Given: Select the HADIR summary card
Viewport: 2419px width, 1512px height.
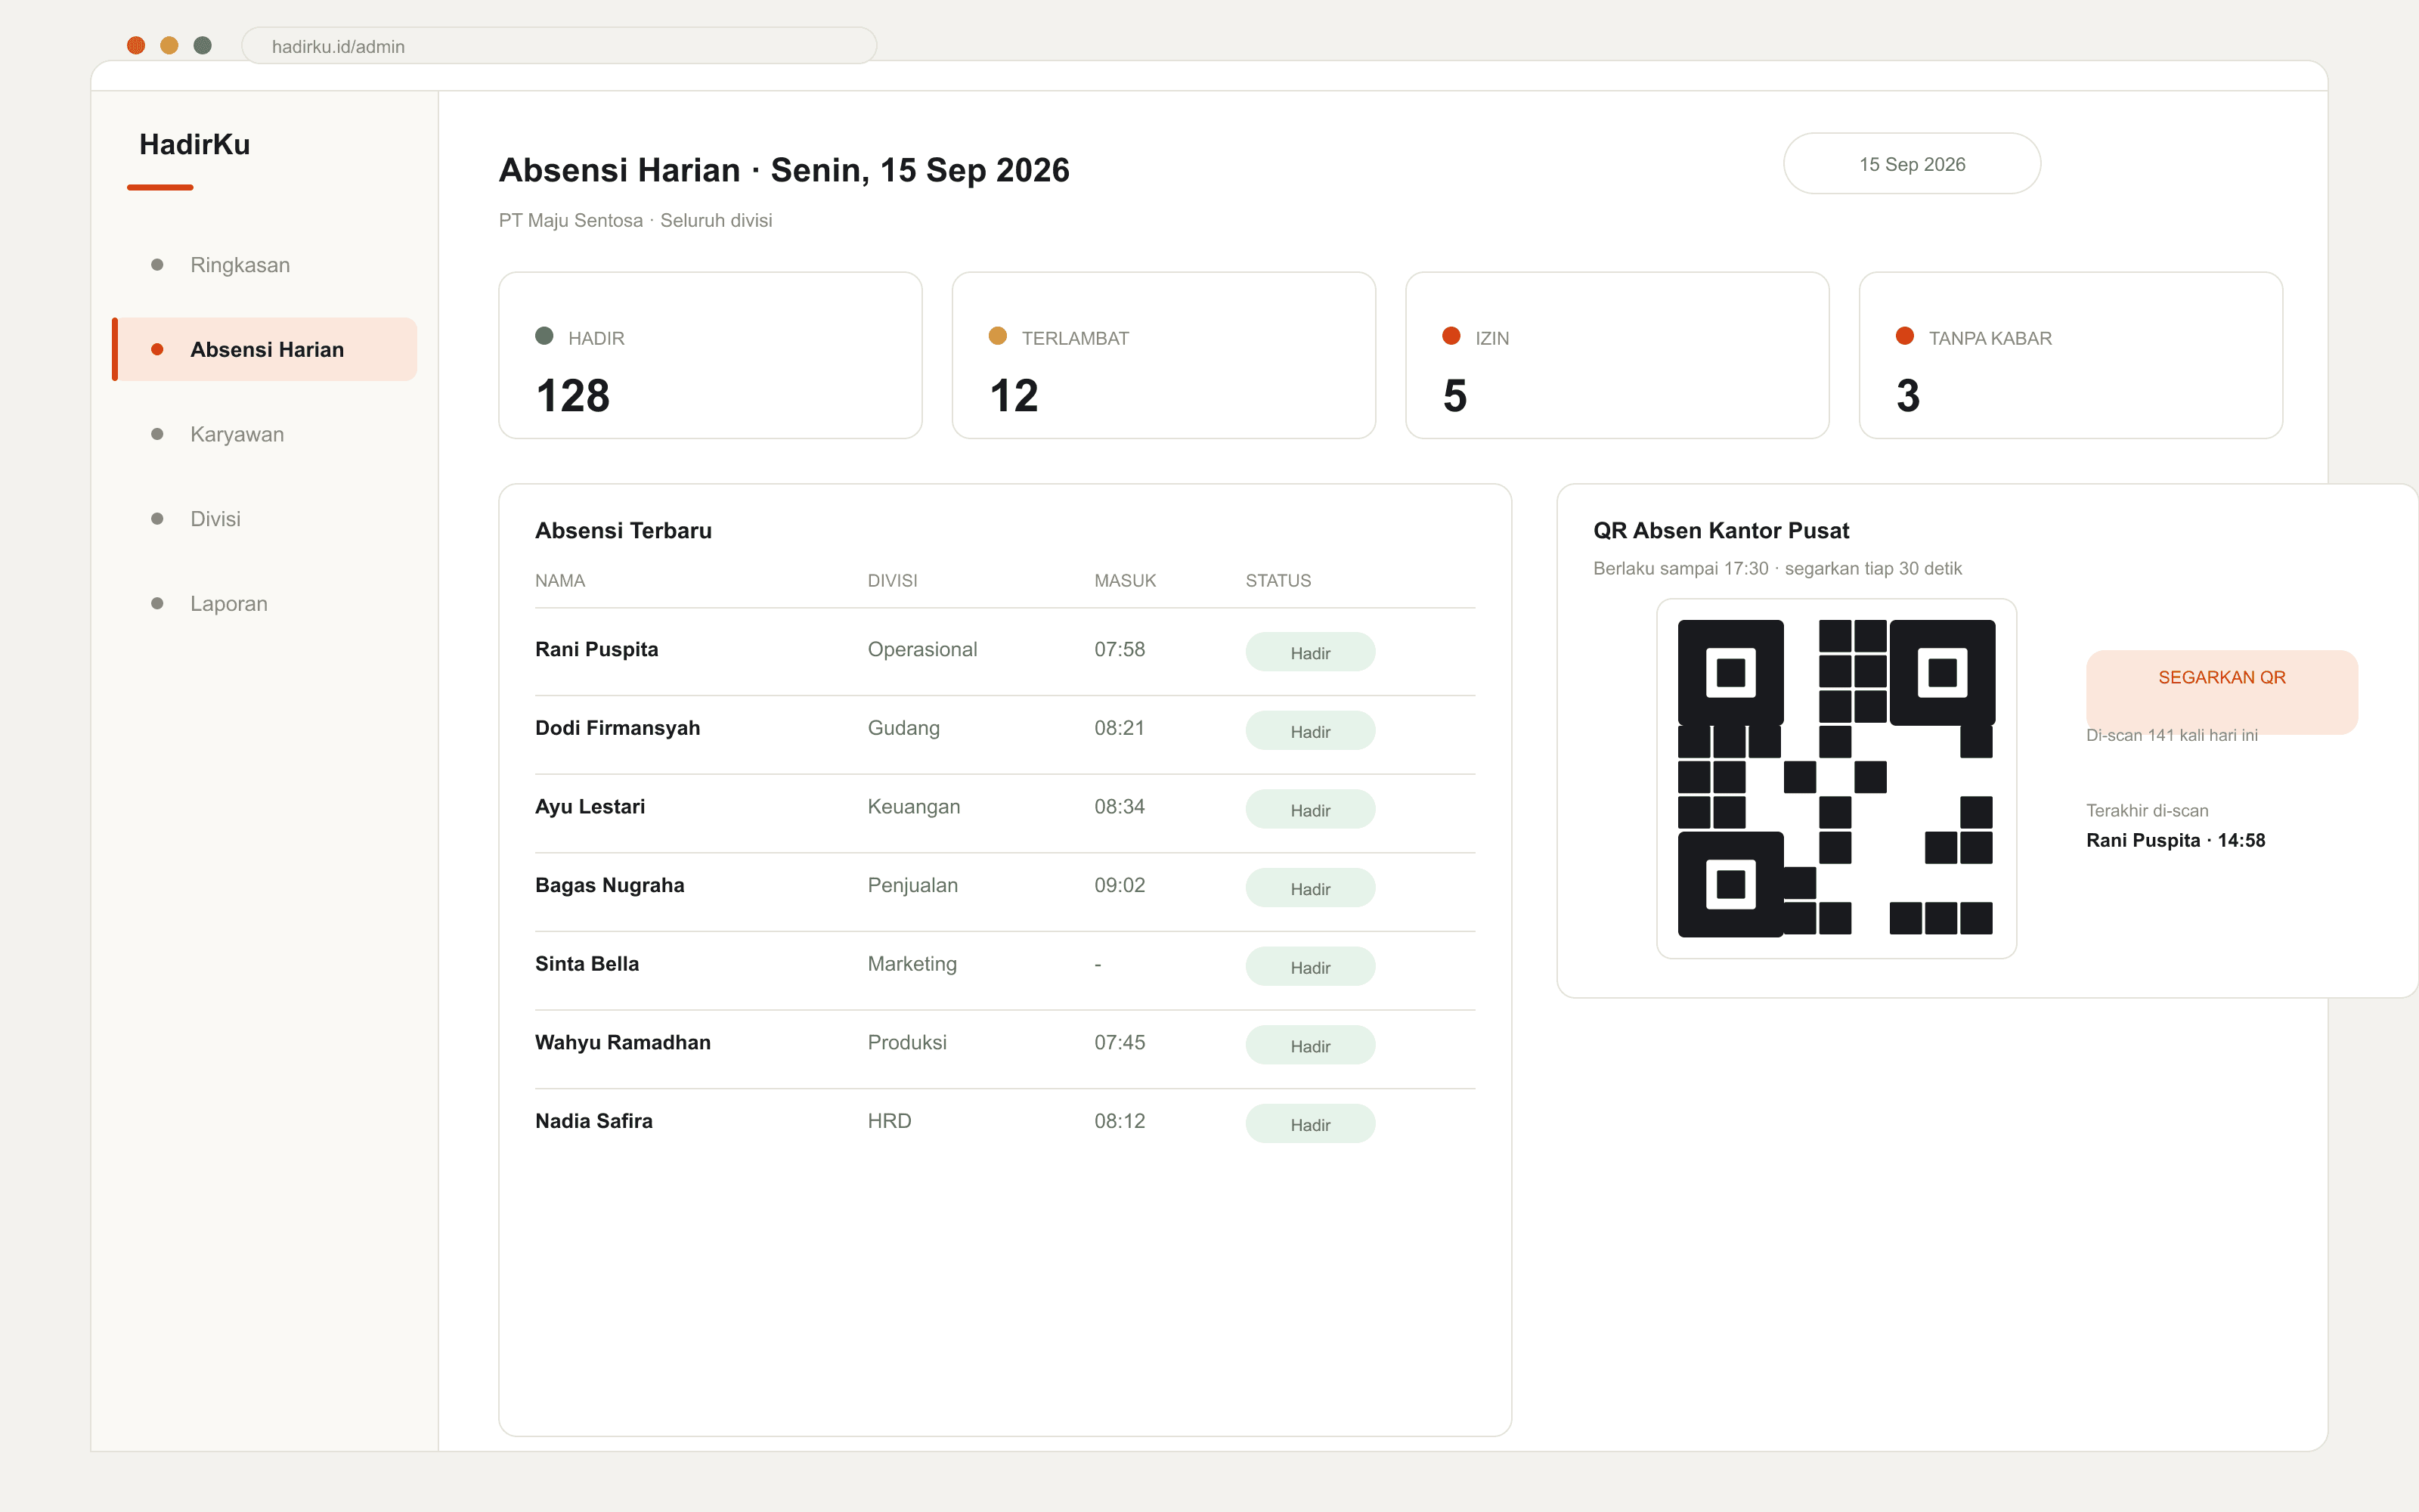Looking at the screenshot, I should tap(710, 355).
